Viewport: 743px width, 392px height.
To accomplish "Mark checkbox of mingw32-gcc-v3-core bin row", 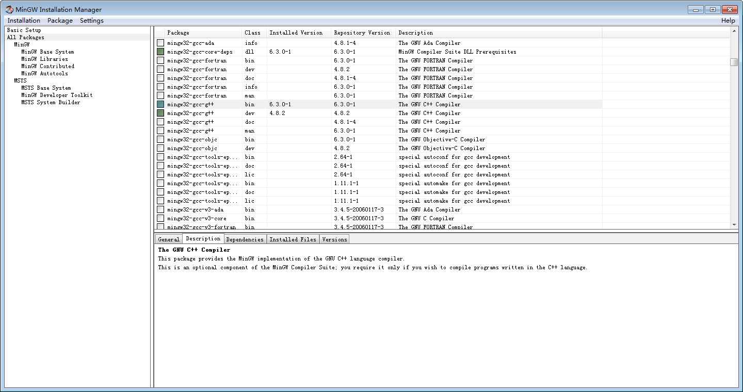I will (160, 218).
